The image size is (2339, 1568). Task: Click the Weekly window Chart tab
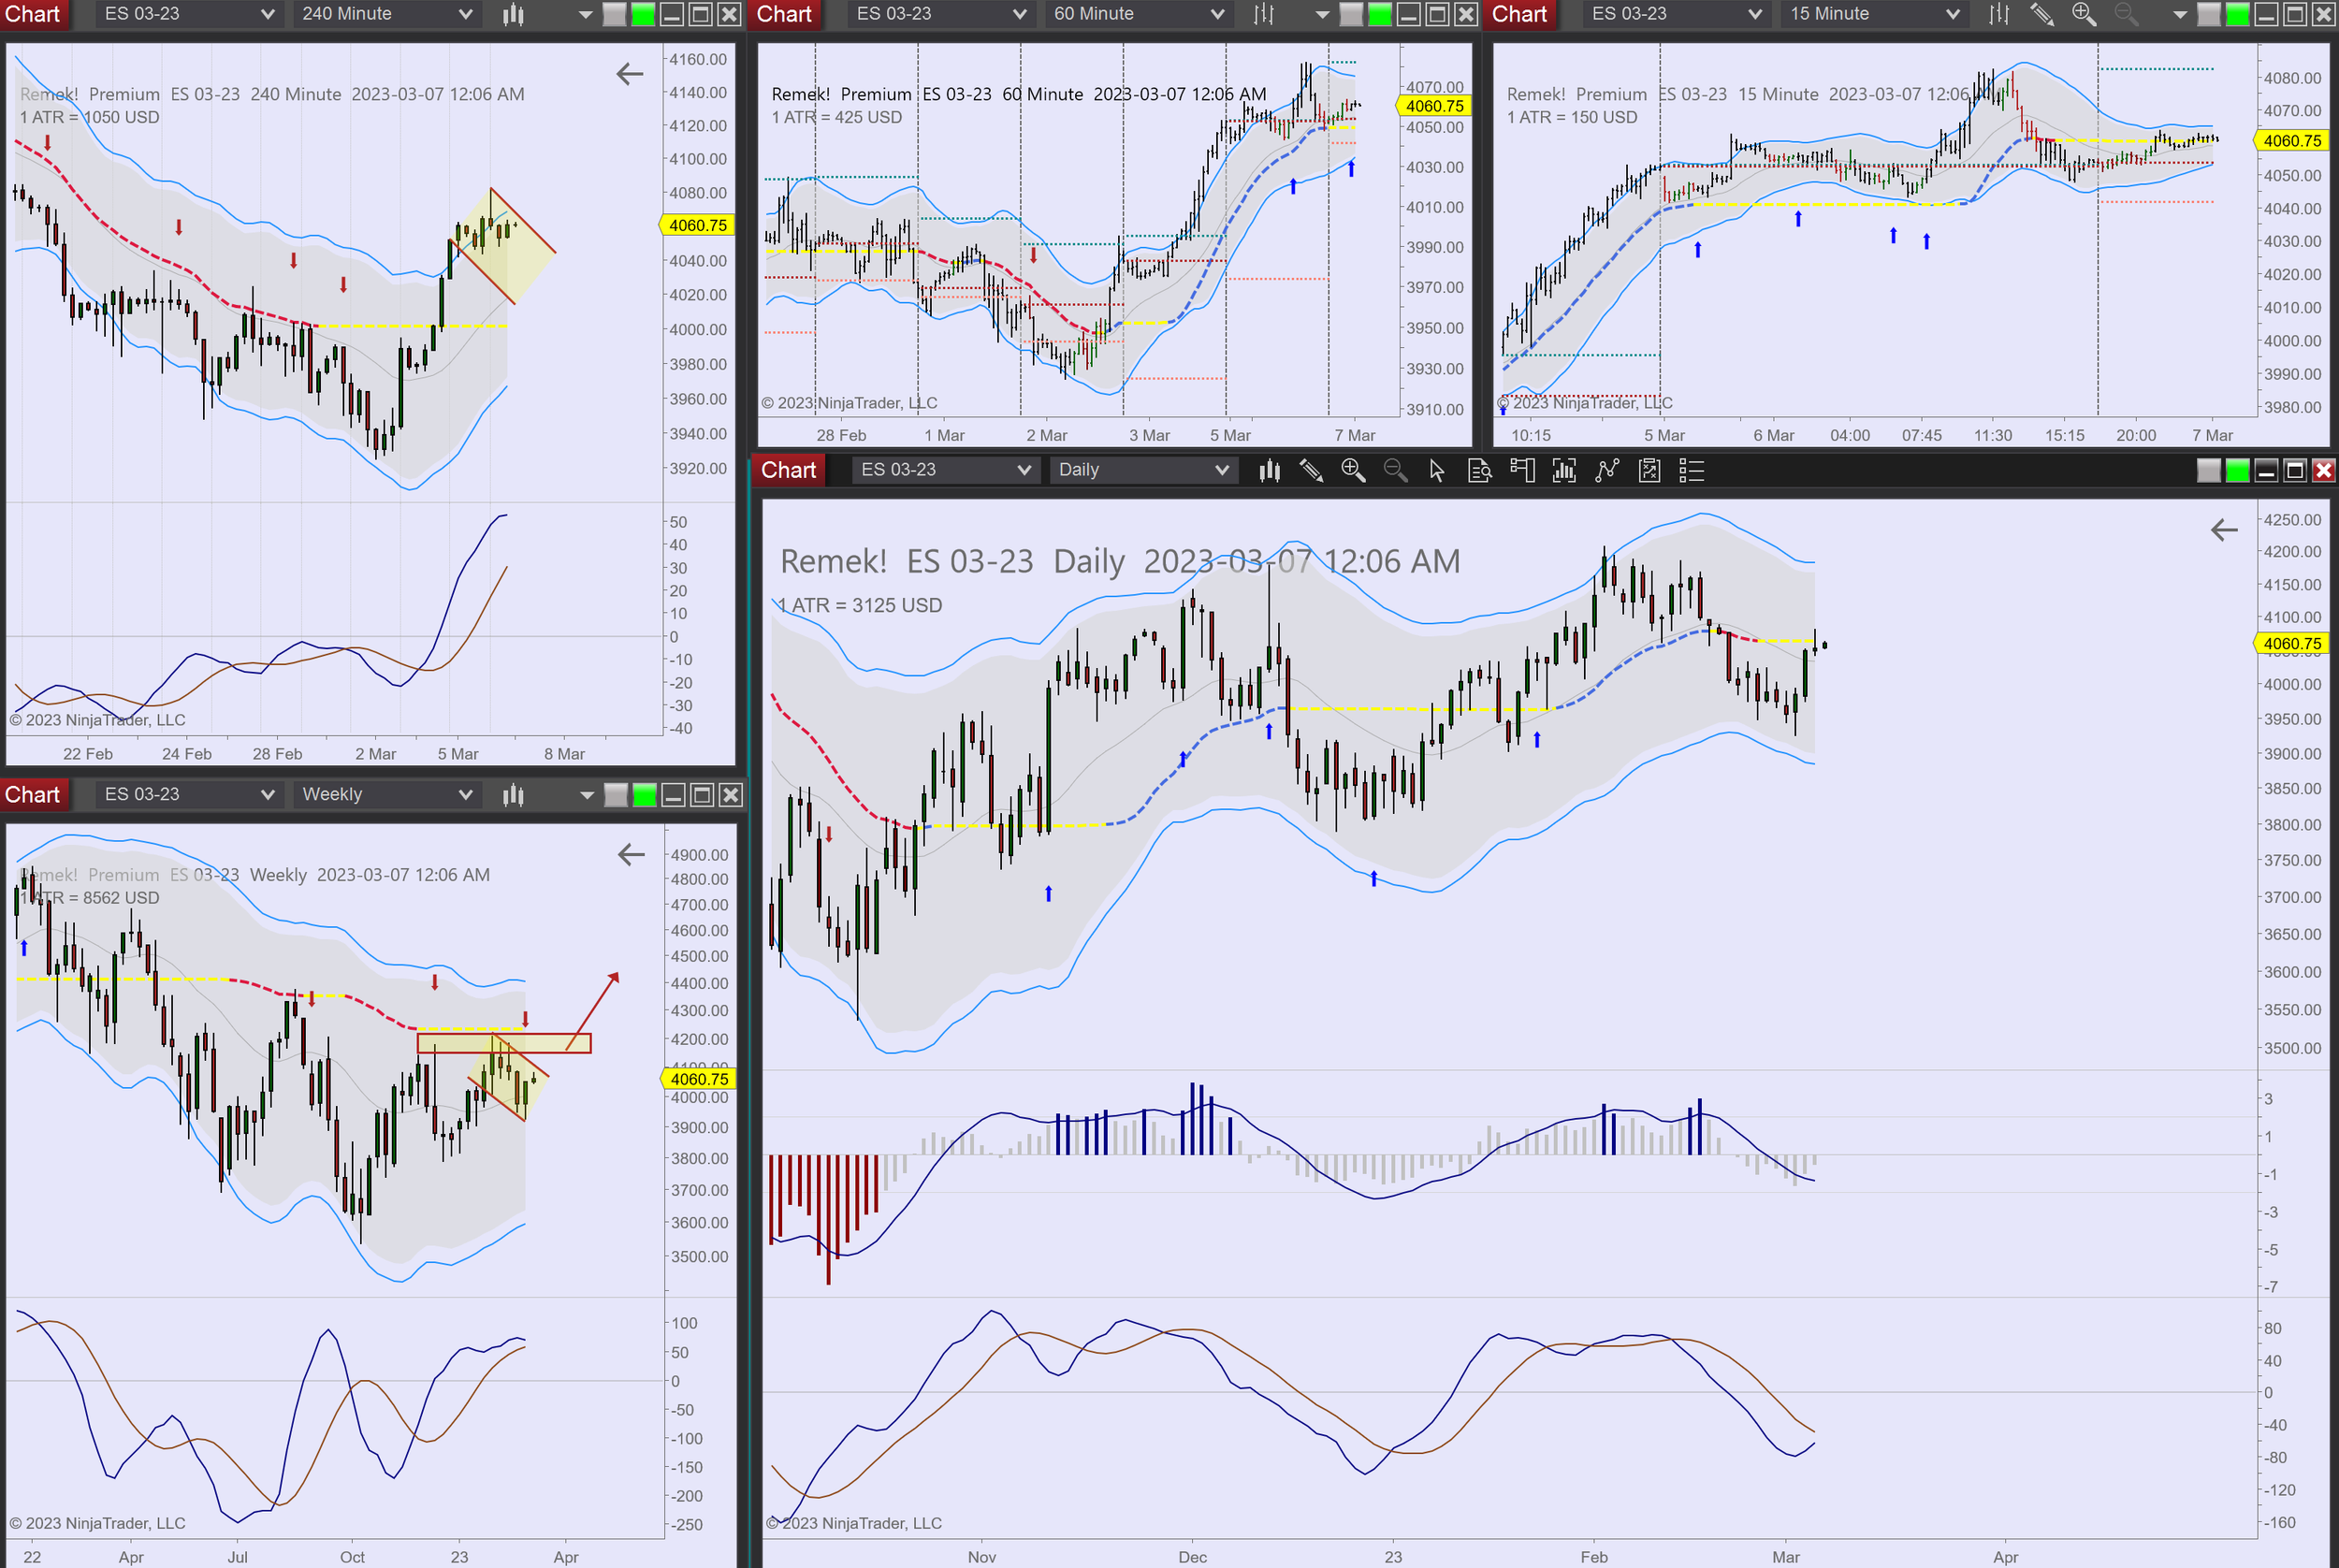click(x=32, y=795)
